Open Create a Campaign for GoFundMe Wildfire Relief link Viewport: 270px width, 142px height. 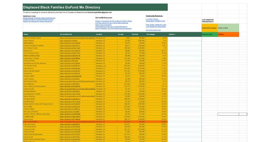(113, 21)
